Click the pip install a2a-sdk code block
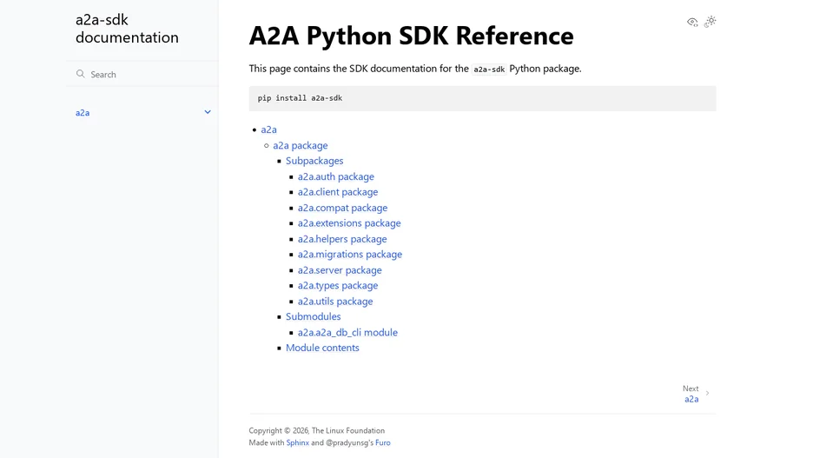Screen dimensions: 813x458 482,98
